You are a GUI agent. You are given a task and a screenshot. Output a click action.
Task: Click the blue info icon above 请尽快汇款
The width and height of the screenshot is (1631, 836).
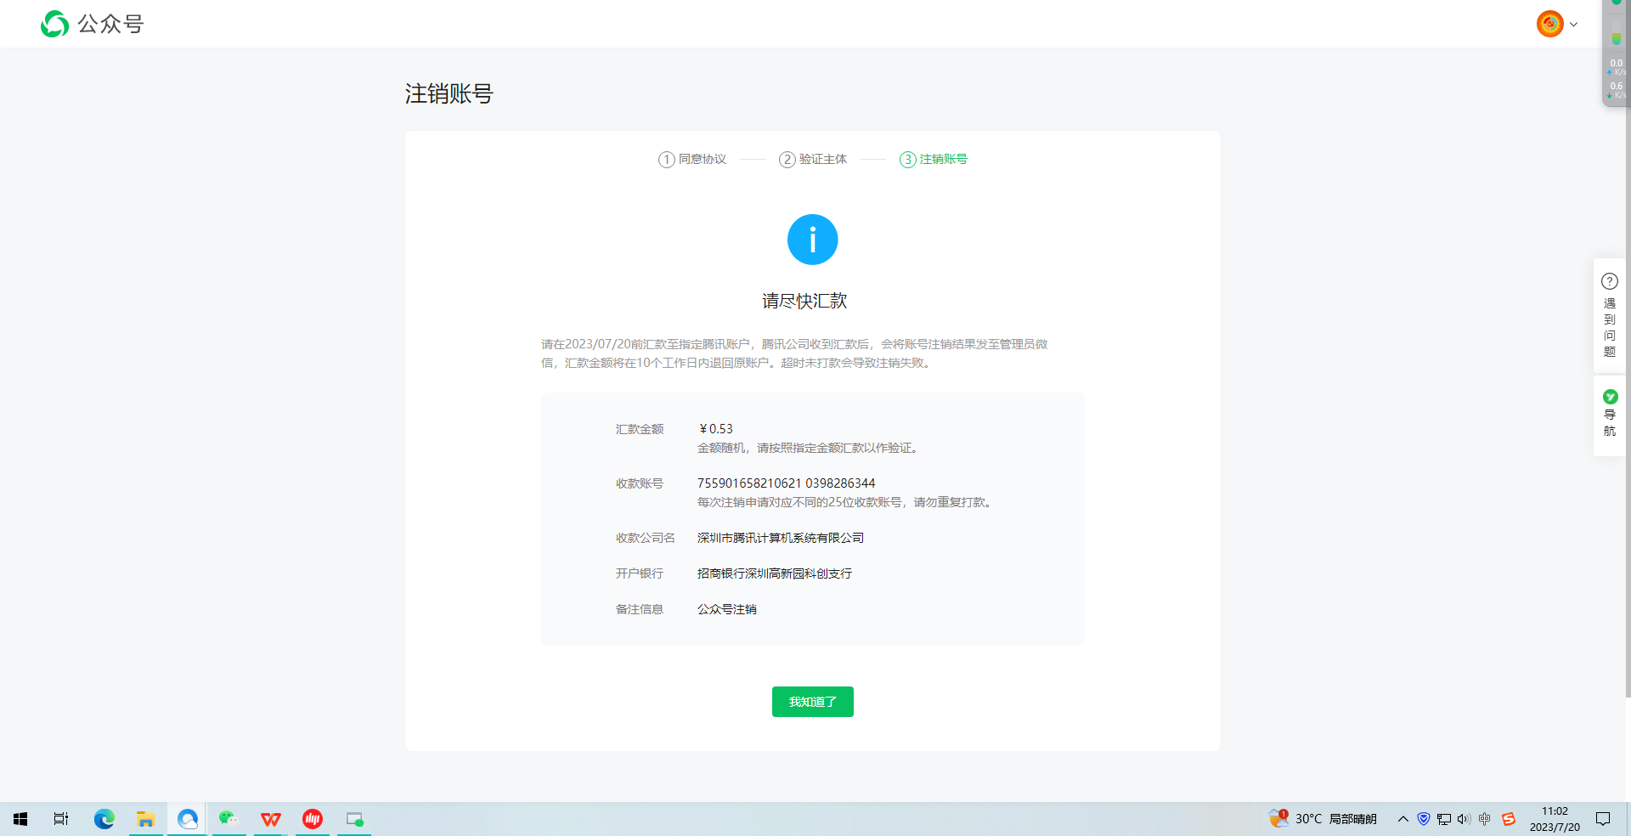tap(812, 240)
